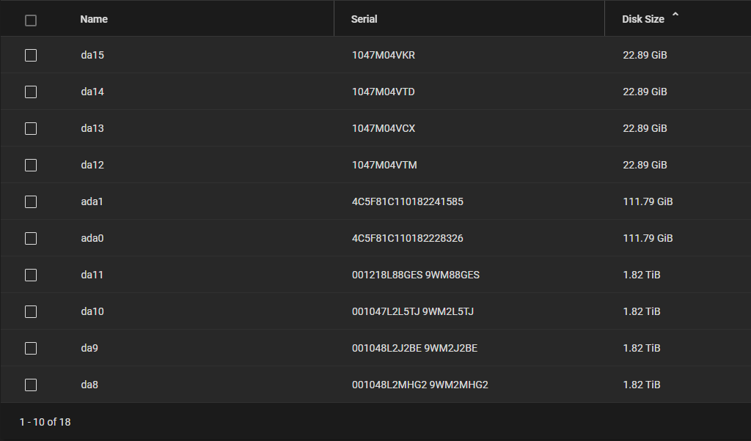Screen dimensions: 751x441
Task: Toggle the select-all checkbox in header
Action: [31, 21]
